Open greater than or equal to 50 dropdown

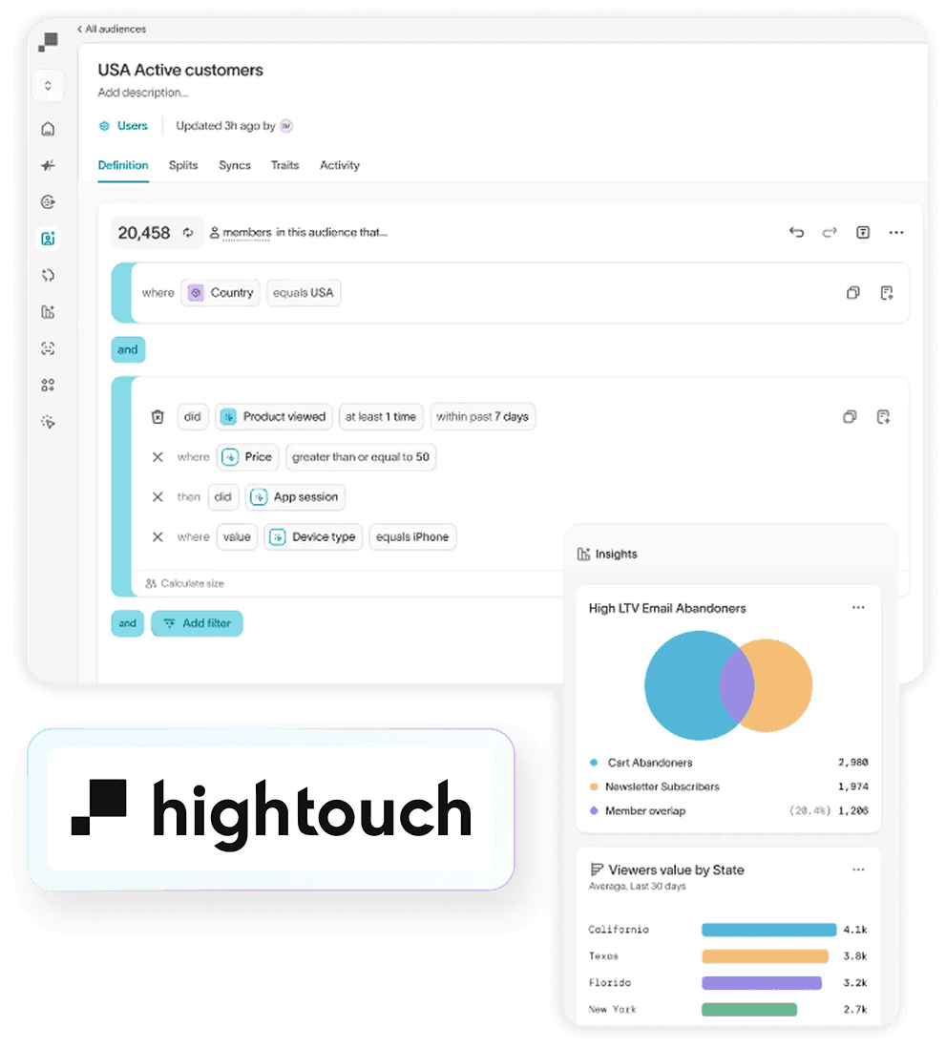tap(360, 457)
